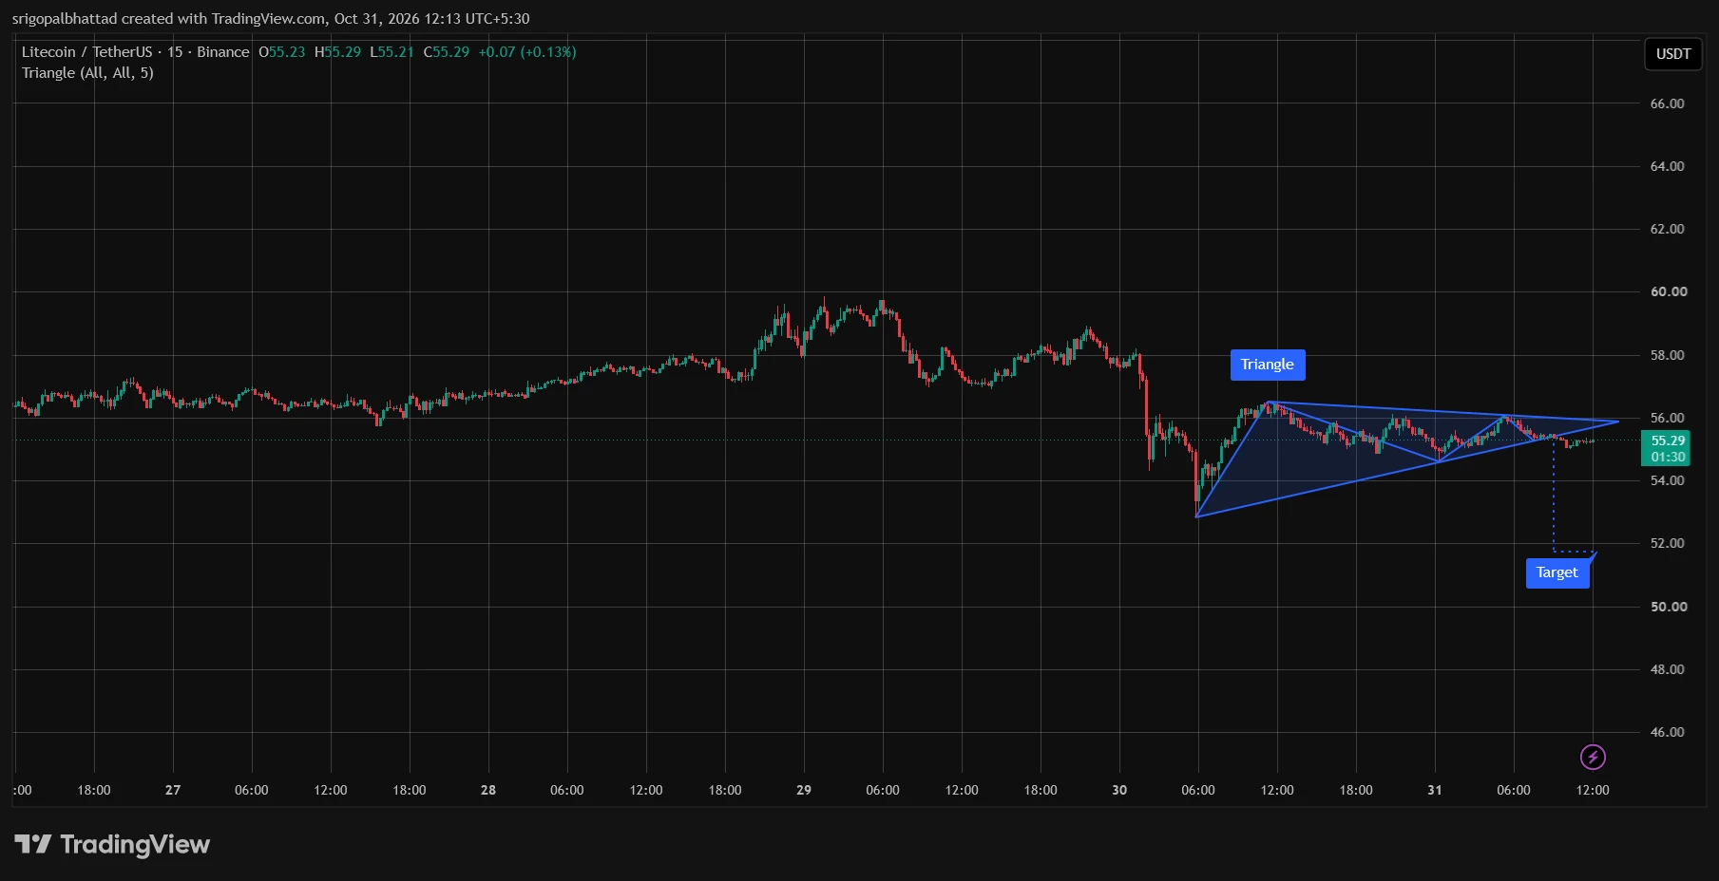Click the current price label 55.29
This screenshot has height=881, width=1719.
pyautogui.click(x=1668, y=448)
